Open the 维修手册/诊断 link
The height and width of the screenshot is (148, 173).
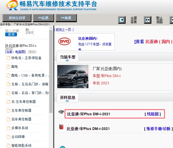tap(159, 129)
